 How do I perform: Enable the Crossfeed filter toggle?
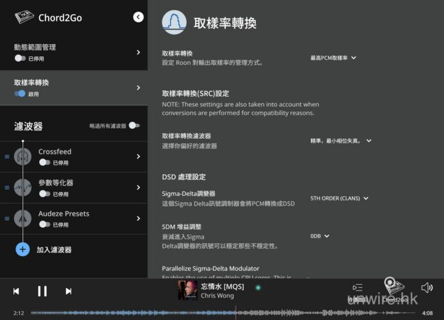click(44, 163)
